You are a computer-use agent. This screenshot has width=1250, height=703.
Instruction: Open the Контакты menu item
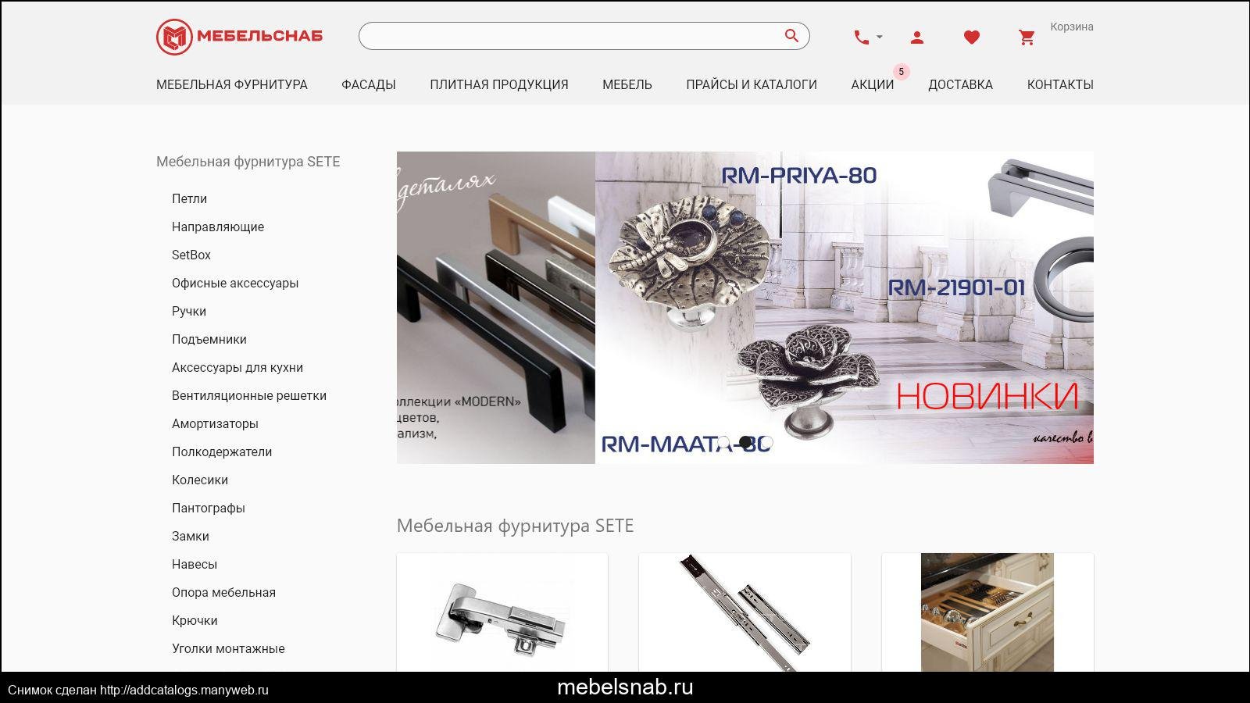pos(1060,84)
